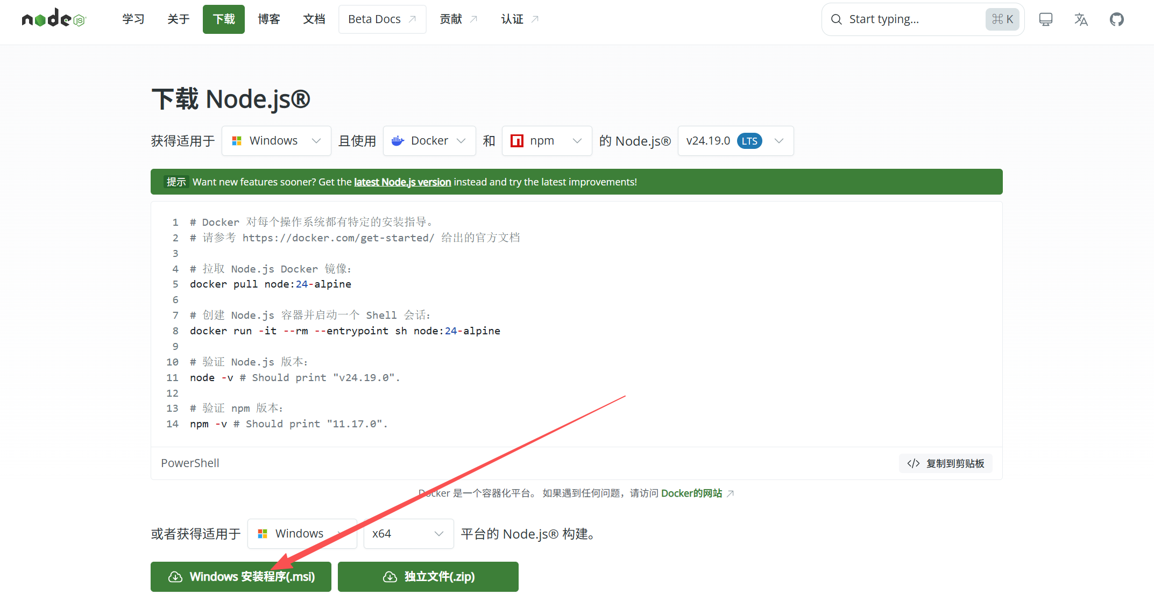Click the docker.com/get-started comment line
Image resolution: width=1154 pixels, height=616 pixels.
[x=355, y=238]
